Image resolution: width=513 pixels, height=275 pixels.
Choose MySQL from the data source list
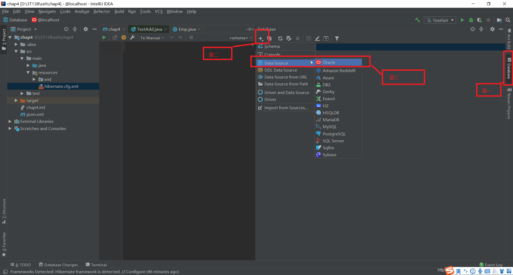(338, 127)
